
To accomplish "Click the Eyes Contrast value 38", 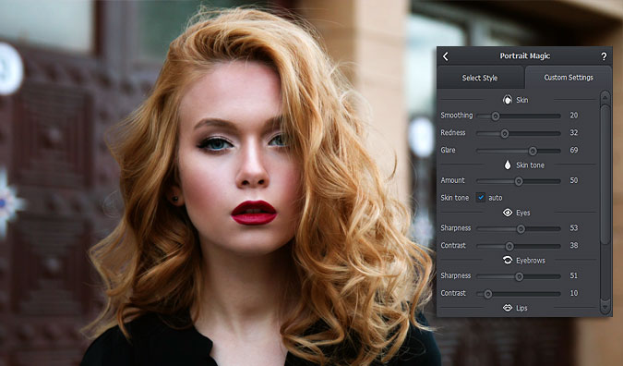I will (x=574, y=246).
